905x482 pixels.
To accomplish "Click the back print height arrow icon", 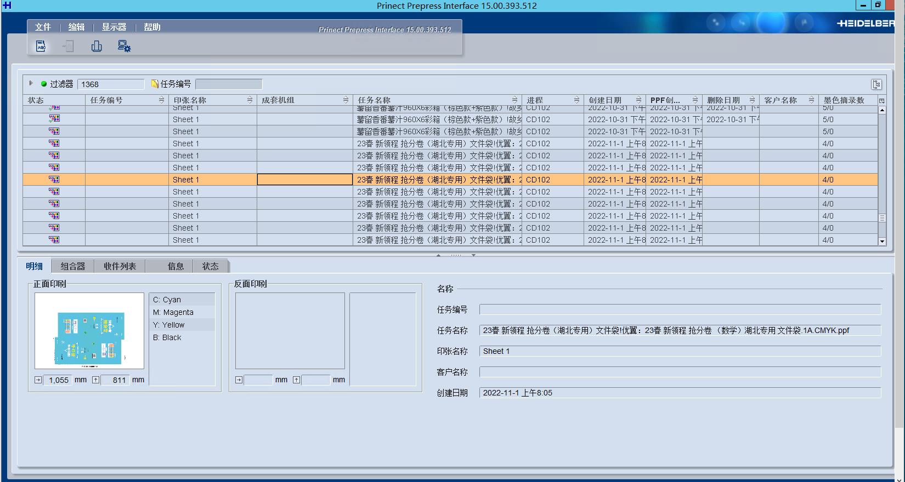I will 297,380.
